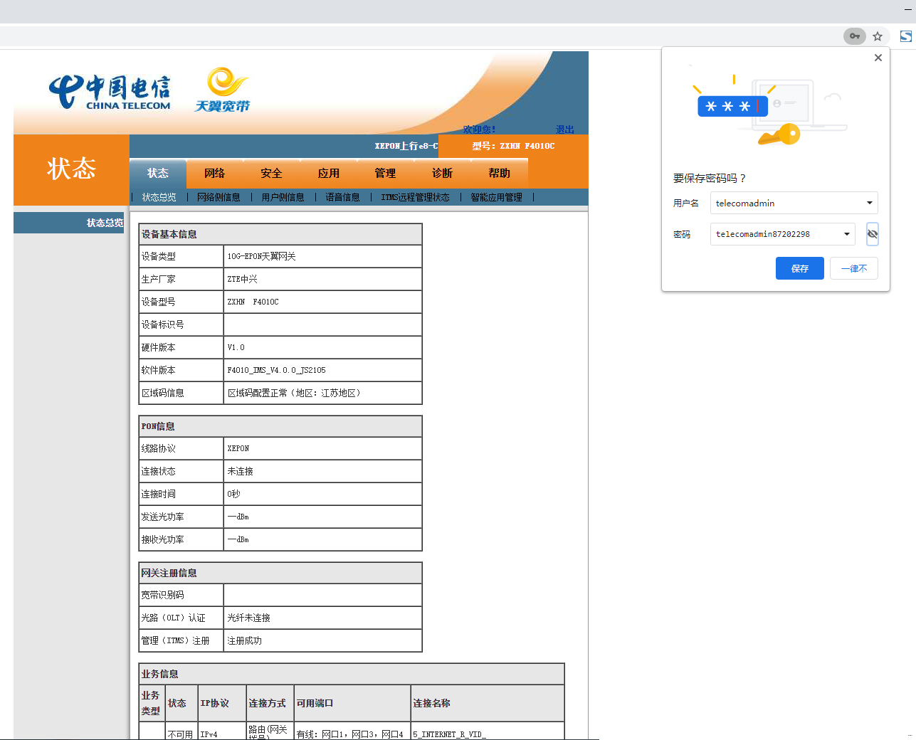The width and height of the screenshot is (916, 740).
Task: Go to 网络侧信息 submenu
Action: click(219, 197)
